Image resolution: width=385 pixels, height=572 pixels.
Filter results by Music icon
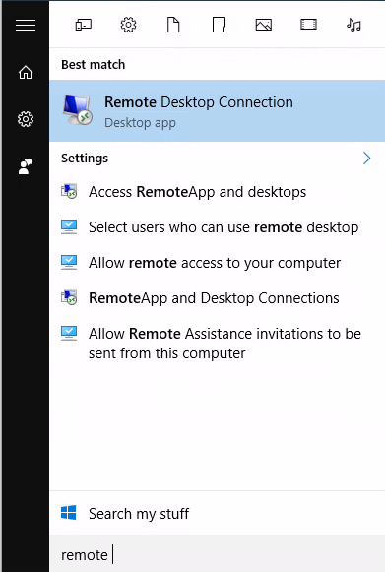coord(353,25)
